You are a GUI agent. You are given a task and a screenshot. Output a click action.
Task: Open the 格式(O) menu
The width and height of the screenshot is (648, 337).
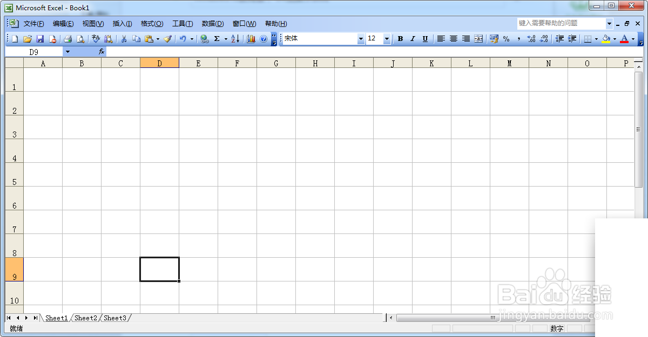(152, 24)
